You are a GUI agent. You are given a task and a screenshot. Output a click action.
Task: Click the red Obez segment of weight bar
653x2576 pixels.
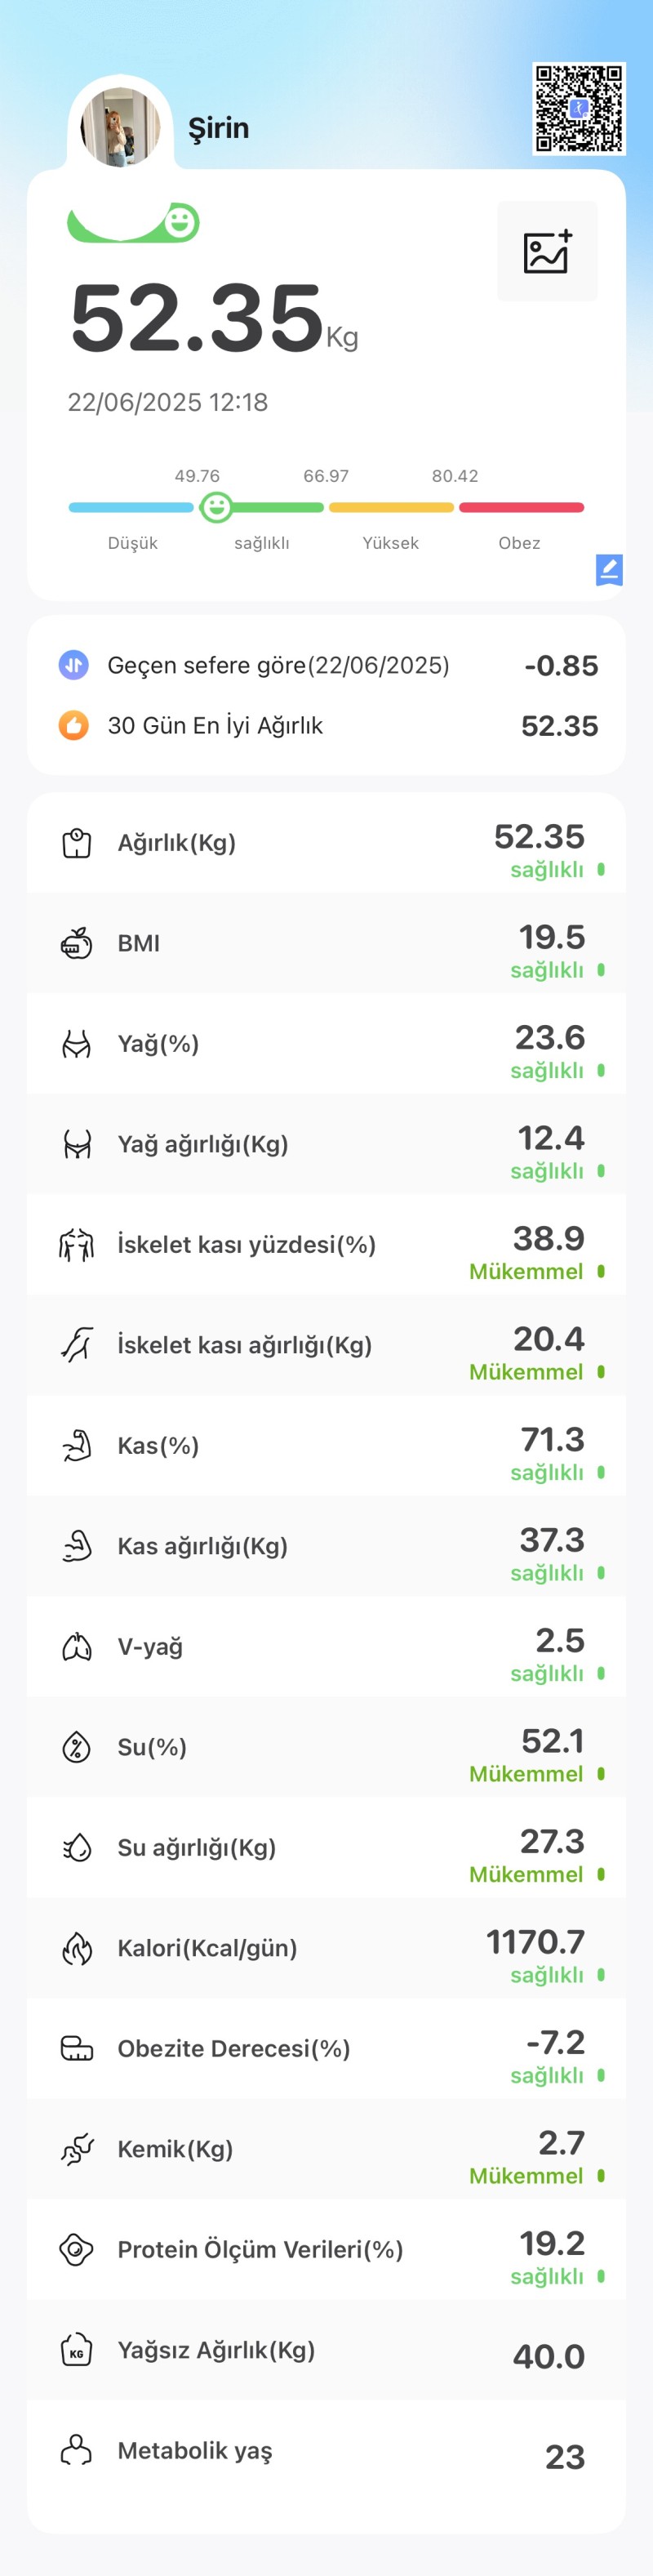coord(521,507)
